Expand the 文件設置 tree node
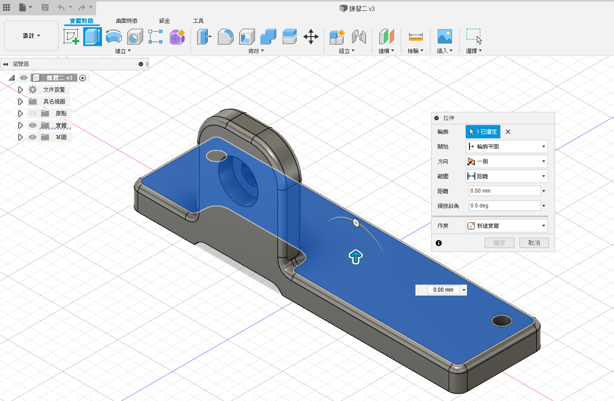 tap(20, 90)
